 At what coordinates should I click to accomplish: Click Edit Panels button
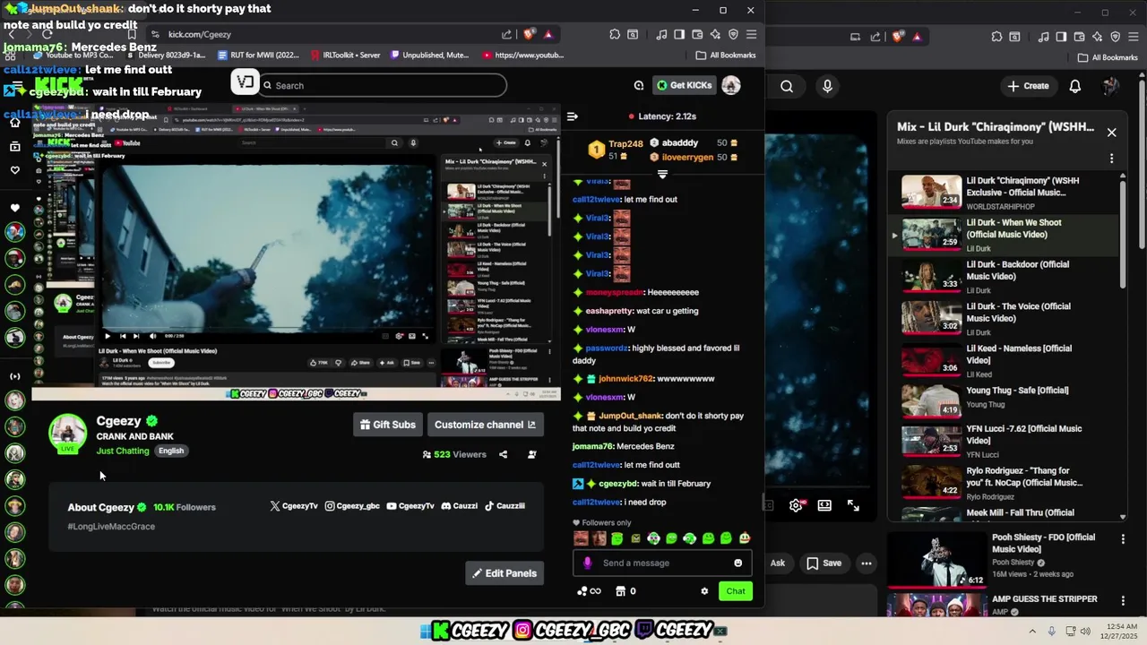click(x=505, y=573)
